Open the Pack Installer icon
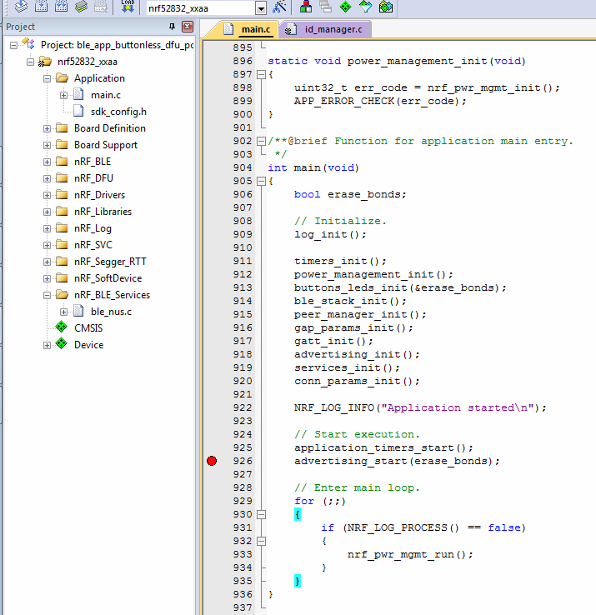The width and height of the screenshot is (596, 615). pos(386,7)
